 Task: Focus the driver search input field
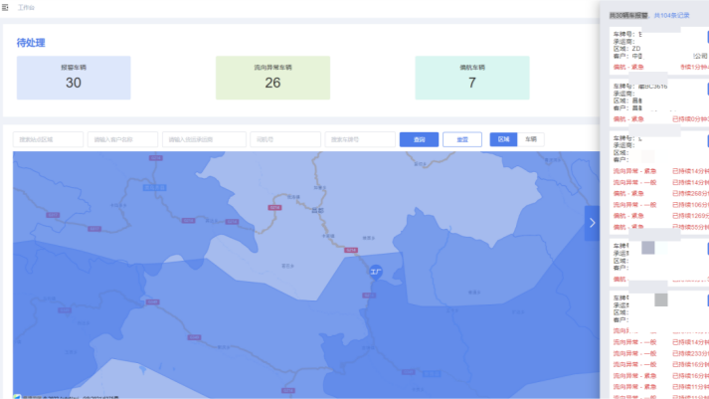click(x=284, y=140)
